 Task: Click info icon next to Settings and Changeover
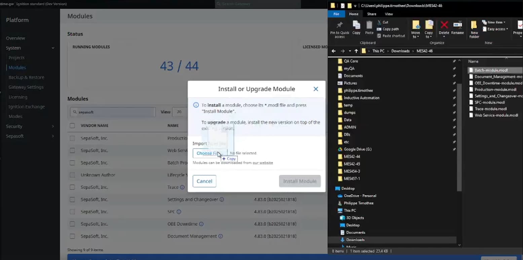pyautogui.click(x=222, y=200)
